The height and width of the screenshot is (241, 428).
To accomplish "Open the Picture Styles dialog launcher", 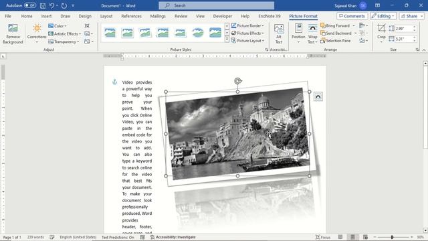I will pyautogui.click(x=266, y=50).
